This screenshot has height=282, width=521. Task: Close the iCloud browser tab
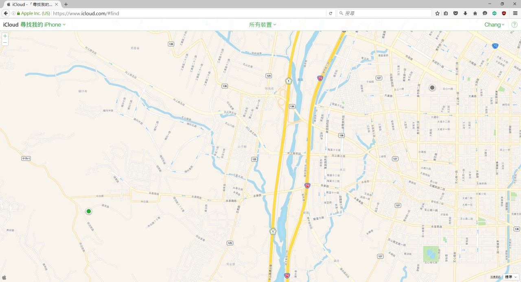56,4
